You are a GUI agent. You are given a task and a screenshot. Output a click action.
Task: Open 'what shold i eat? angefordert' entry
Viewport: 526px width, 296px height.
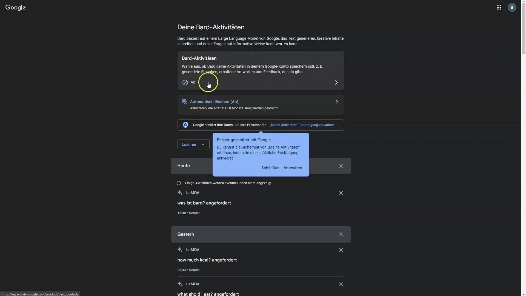tap(208, 294)
